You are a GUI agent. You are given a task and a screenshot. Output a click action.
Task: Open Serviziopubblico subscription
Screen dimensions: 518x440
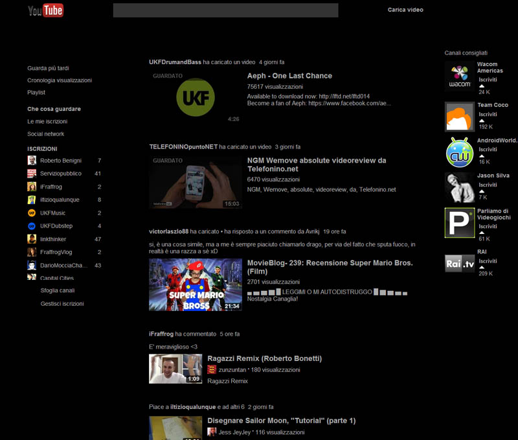[x=61, y=174]
